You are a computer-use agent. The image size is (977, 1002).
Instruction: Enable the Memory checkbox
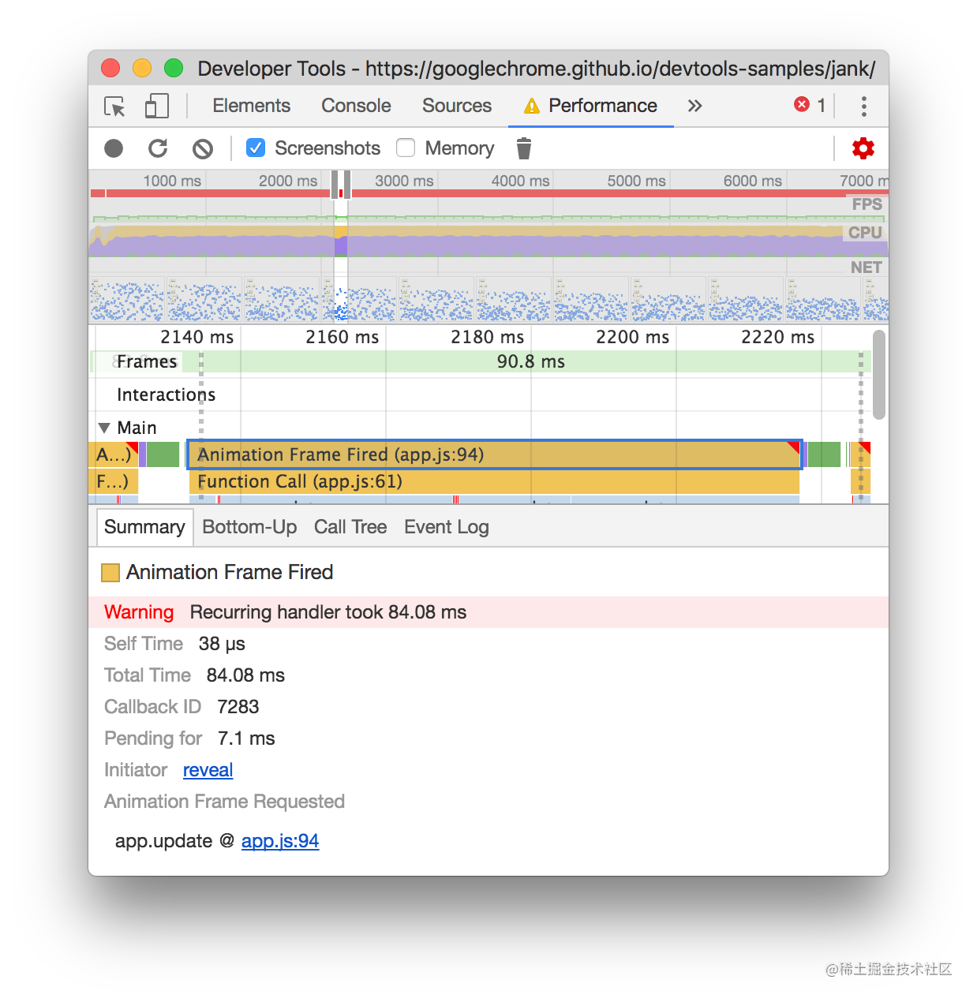click(406, 148)
